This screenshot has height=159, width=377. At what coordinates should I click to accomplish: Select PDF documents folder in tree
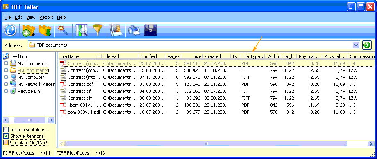point(33,70)
